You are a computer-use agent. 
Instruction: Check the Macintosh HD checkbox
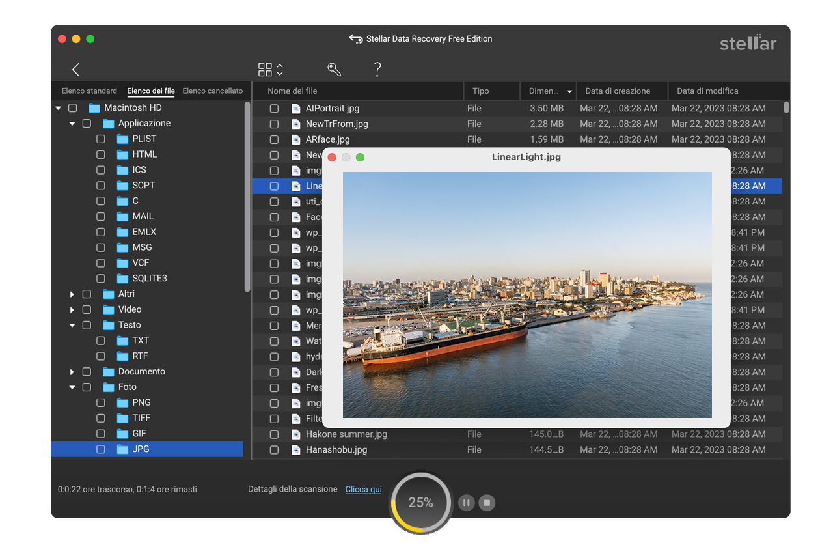coord(73,108)
